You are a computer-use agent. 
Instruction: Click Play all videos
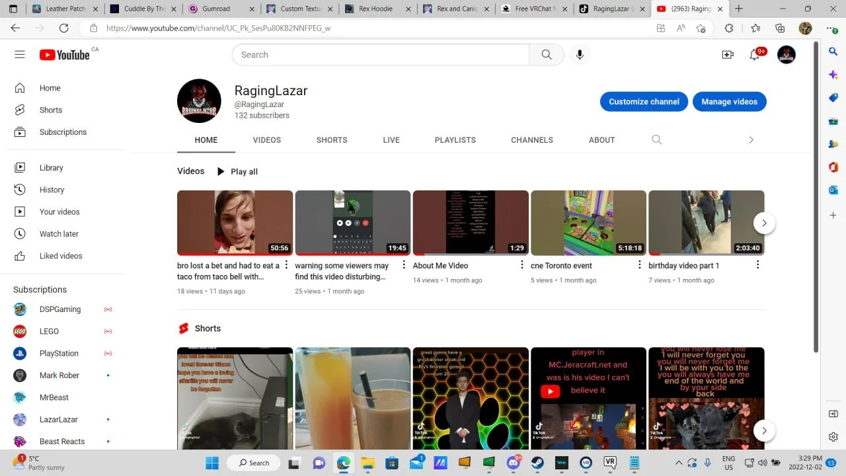(237, 172)
